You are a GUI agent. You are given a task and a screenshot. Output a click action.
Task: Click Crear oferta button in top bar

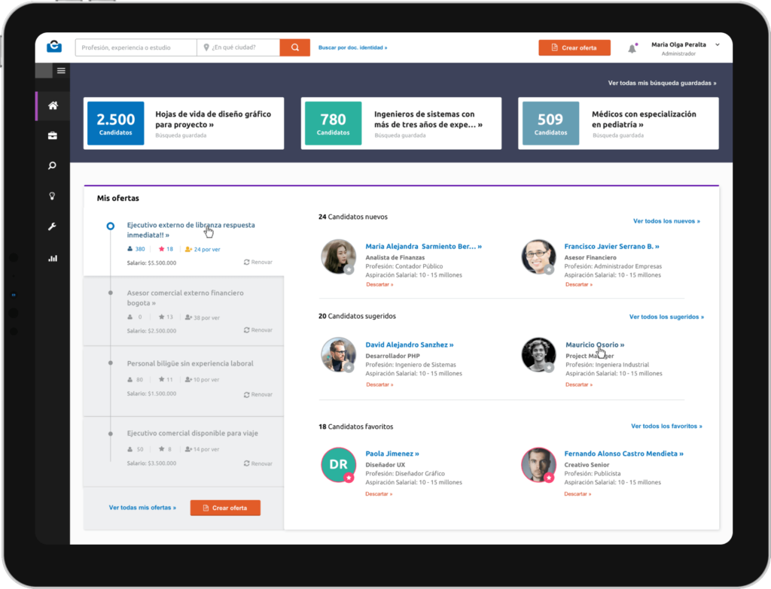click(574, 47)
